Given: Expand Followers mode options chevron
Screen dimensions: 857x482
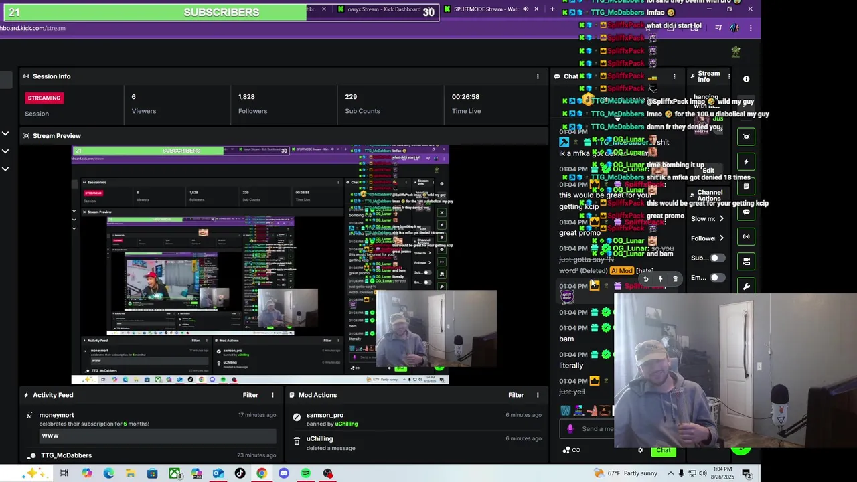Looking at the screenshot, I should pos(721,238).
